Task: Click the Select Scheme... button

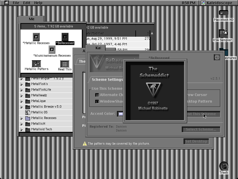Action: coord(201,129)
